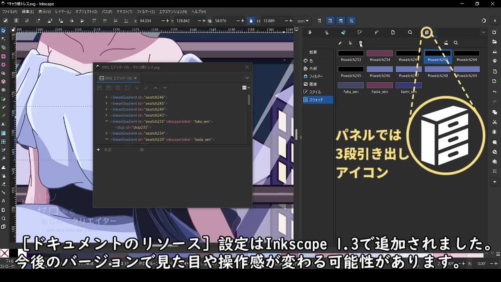Viewport: 501px width, 282px height.
Task: Open Find magnifier panel tab icon
Action: (410, 33)
